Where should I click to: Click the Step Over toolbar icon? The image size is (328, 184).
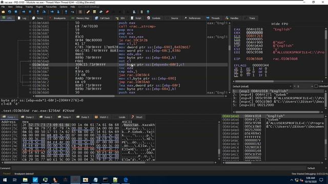point(44,12)
